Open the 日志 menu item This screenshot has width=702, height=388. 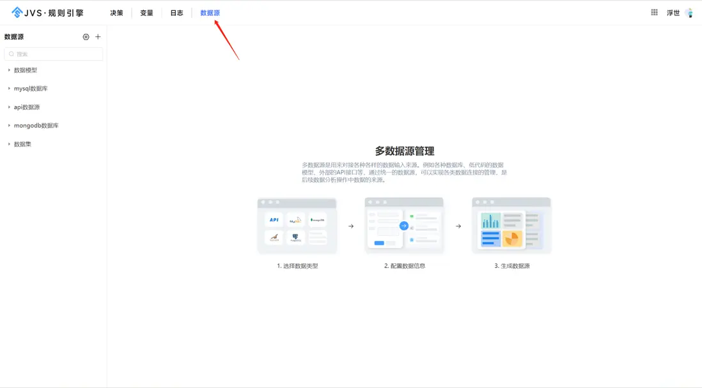[176, 12]
